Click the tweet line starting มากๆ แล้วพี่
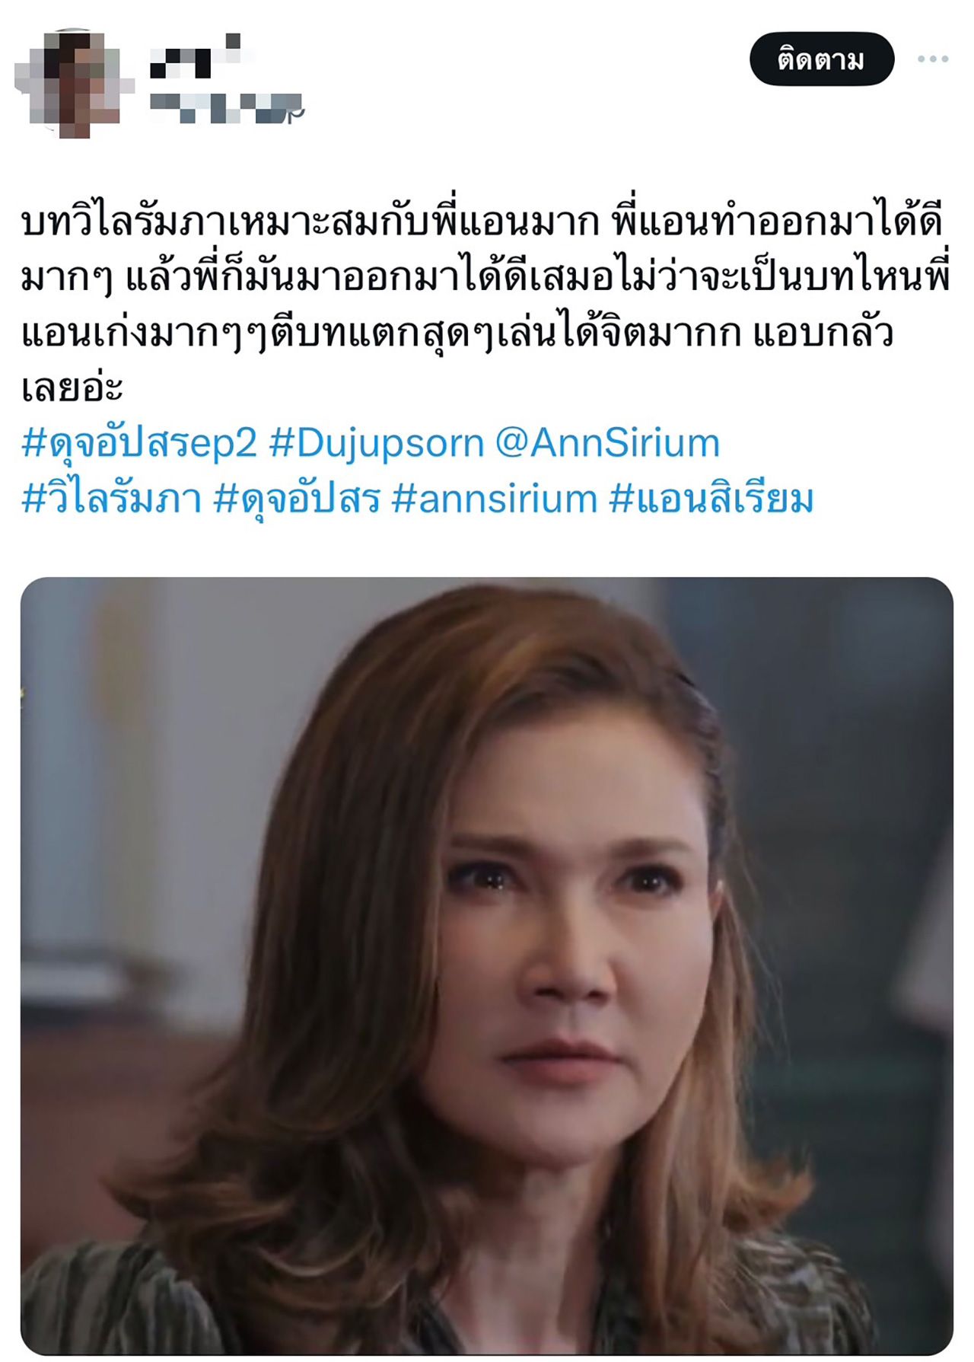Viewport: 974px width, 1362px height. tap(486, 278)
